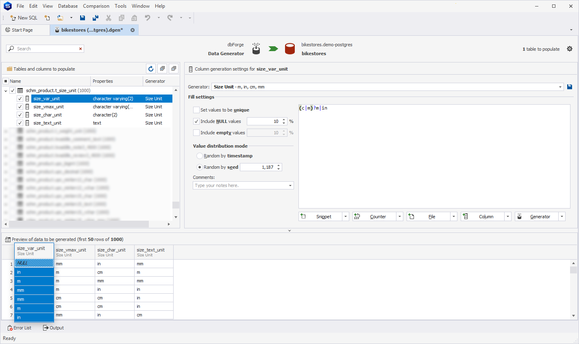Uncheck the size_text_unit column checkbox

[20, 123]
